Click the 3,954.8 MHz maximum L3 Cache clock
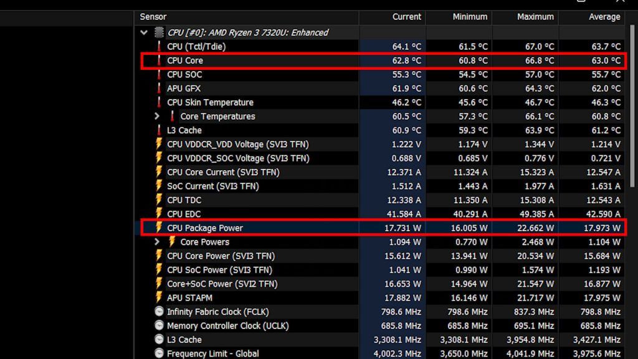 [530, 340]
